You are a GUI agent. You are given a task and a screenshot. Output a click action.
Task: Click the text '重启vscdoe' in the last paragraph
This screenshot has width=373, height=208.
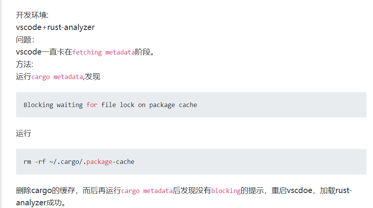[x=292, y=191]
